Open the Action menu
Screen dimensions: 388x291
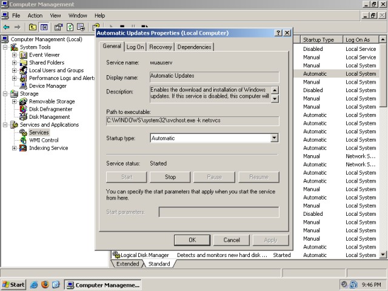[x=35, y=16]
